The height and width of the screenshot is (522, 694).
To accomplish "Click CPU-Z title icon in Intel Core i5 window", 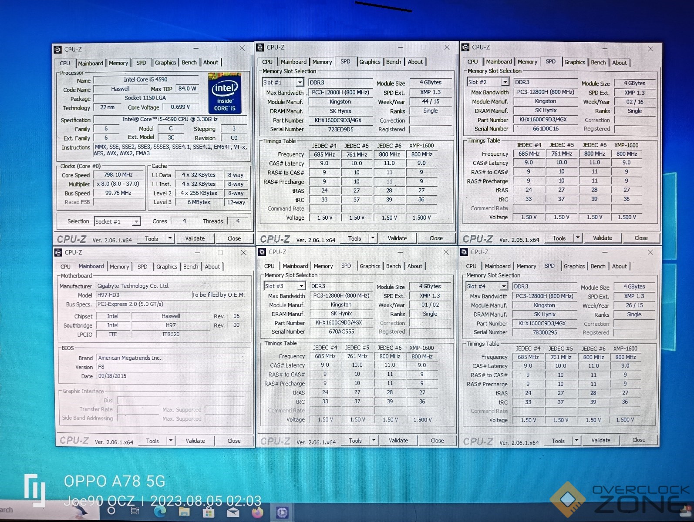I will pos(58,50).
